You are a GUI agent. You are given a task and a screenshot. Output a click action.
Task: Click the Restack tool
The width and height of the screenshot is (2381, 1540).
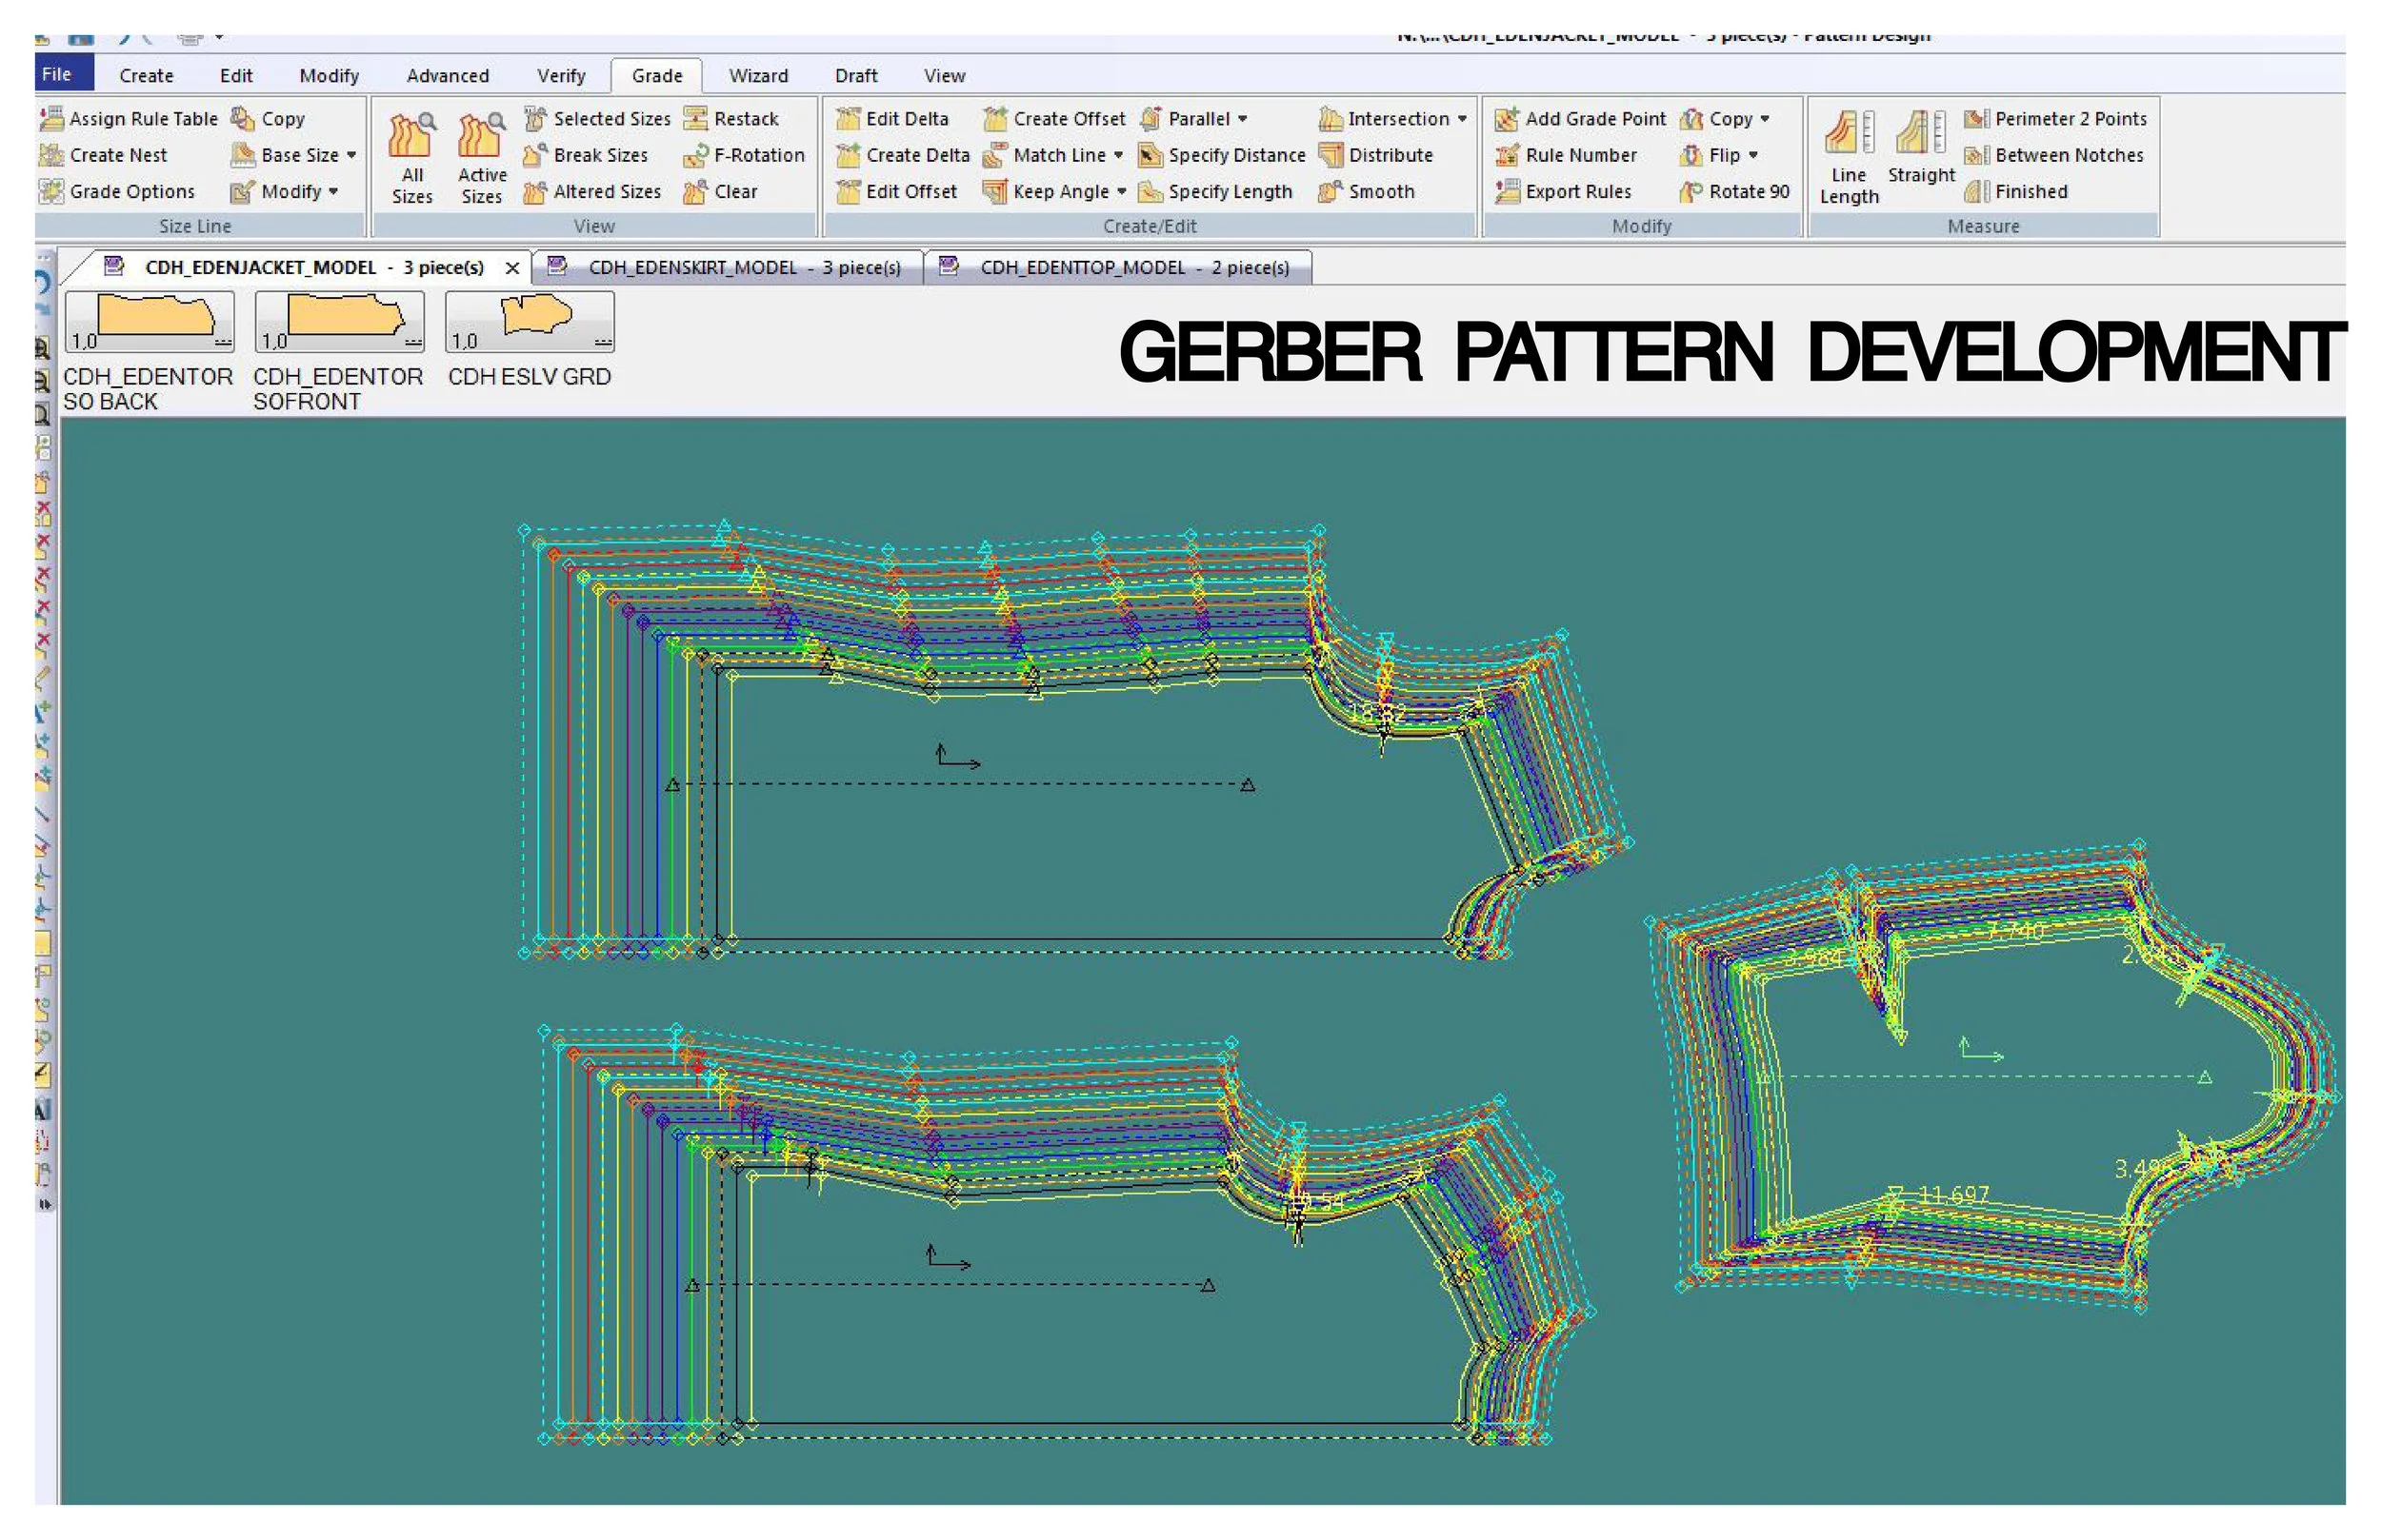tap(731, 119)
